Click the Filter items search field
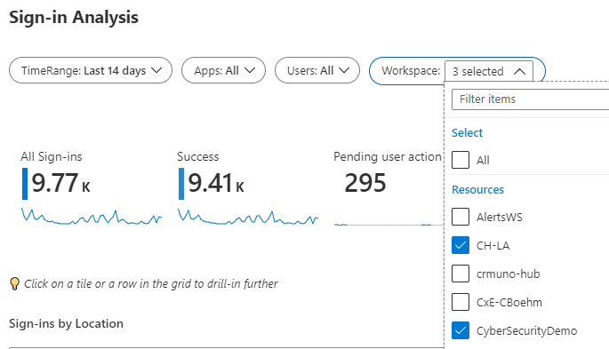 pos(530,99)
